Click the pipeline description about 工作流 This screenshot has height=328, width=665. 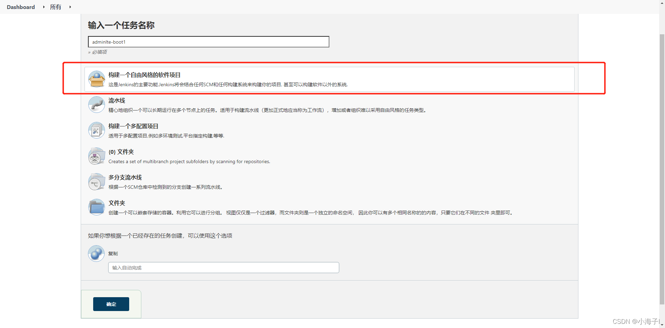point(268,110)
